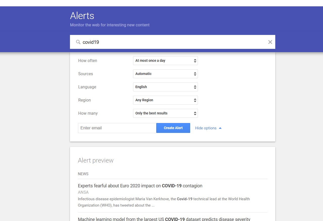Open the How often frequency dropdown

165,61
